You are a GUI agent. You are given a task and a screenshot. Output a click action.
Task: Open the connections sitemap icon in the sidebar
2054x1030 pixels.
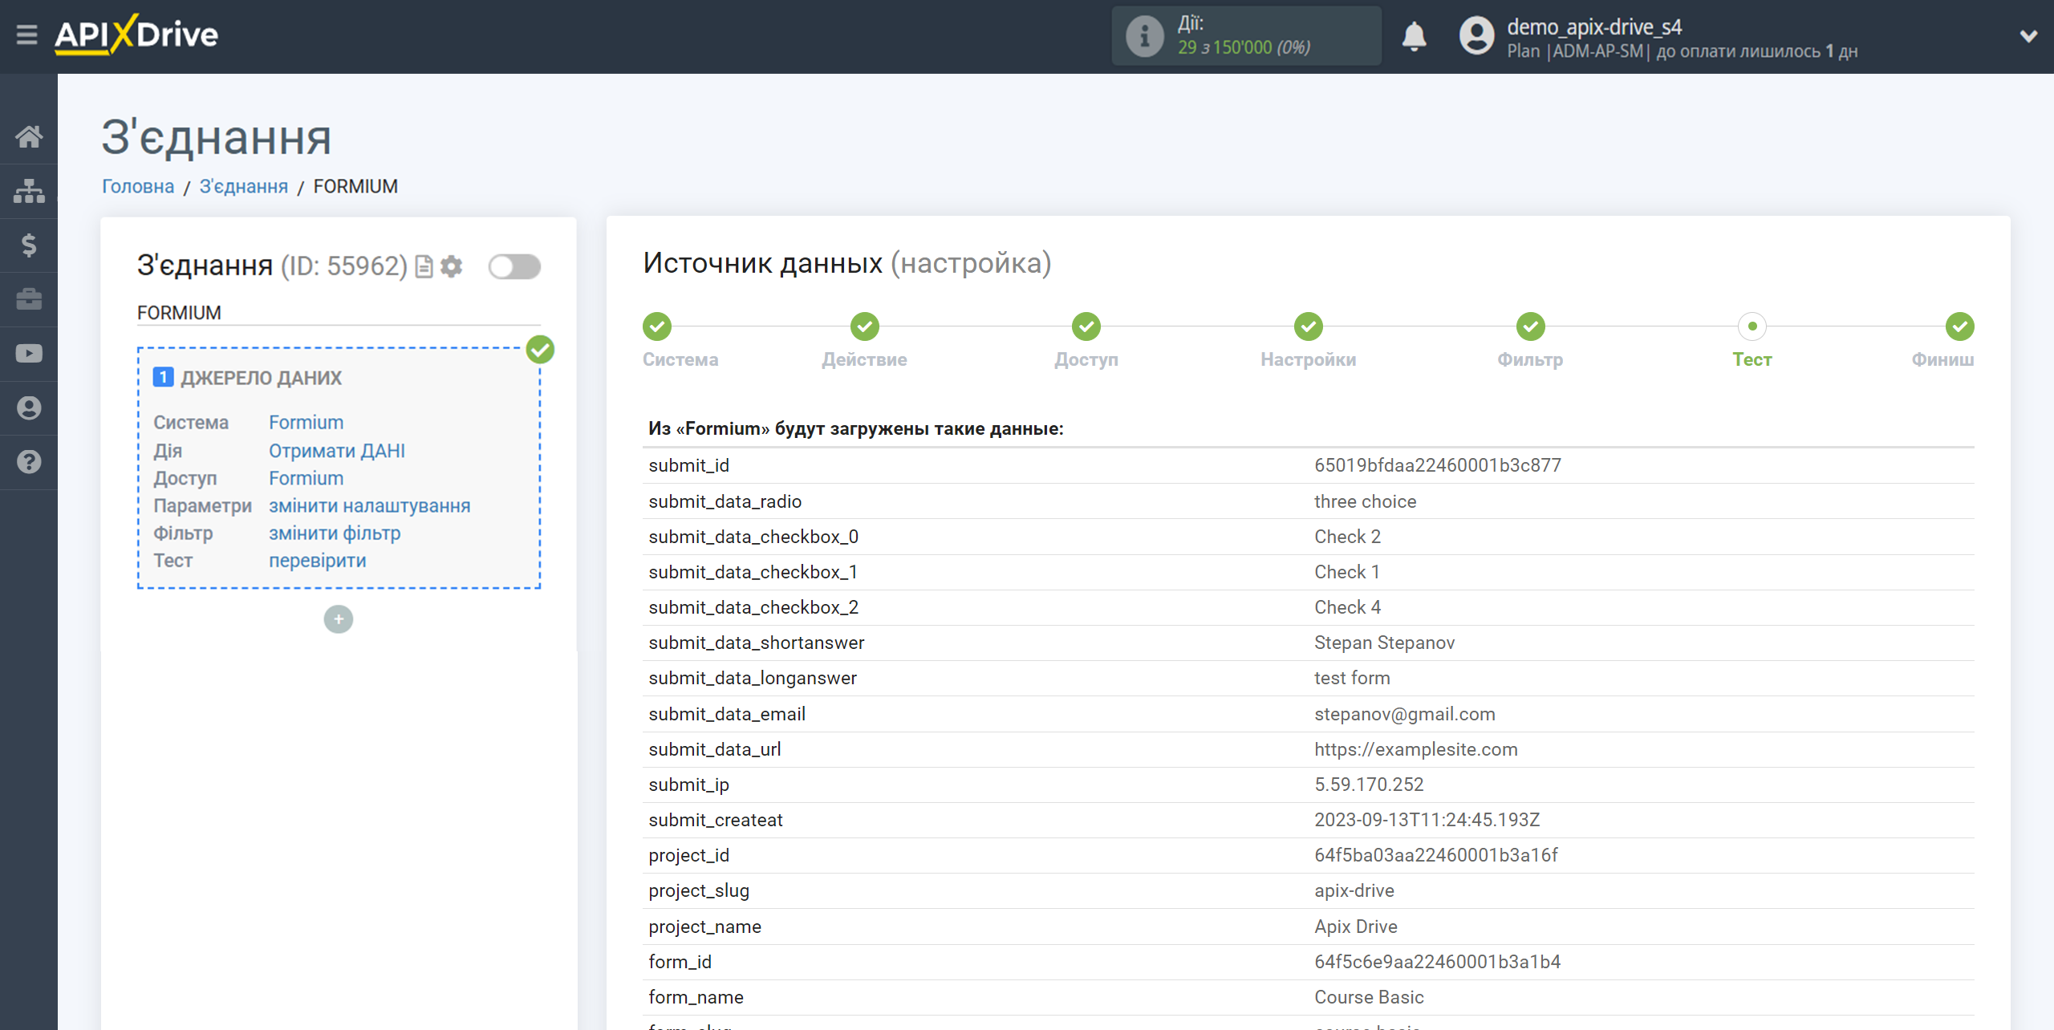(29, 191)
